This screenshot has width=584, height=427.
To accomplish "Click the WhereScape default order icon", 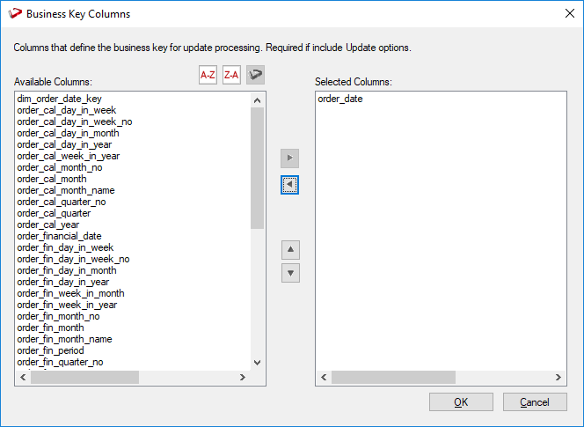I will [255, 76].
